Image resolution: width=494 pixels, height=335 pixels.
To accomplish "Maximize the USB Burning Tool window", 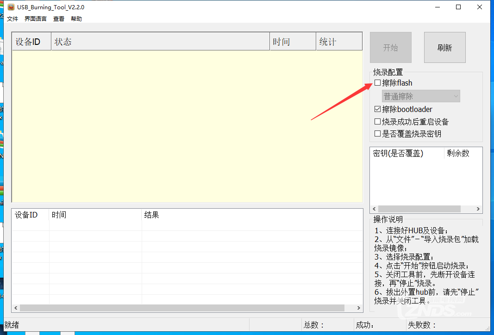I will [458, 7].
